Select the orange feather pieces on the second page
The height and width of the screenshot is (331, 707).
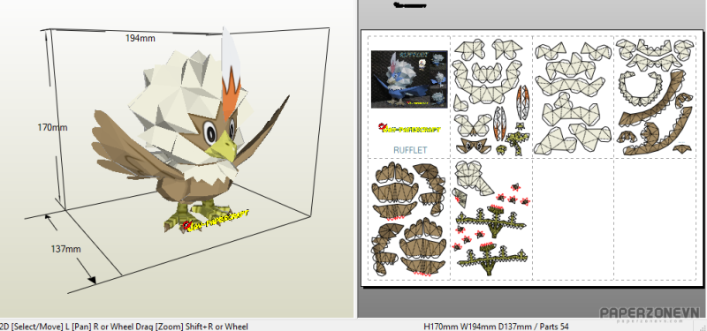522,102
